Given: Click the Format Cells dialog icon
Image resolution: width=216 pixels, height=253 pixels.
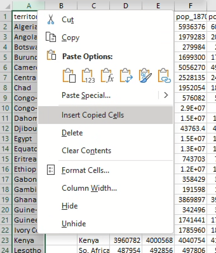Looking at the screenshot, I should pos(51,170).
